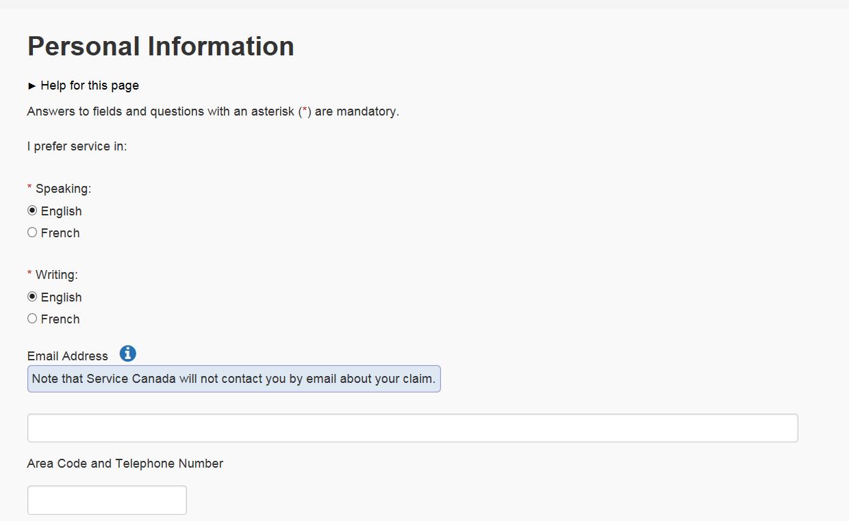The image size is (849, 521).
Task: Click the 'Personal Information' page heading
Action: [x=161, y=46]
